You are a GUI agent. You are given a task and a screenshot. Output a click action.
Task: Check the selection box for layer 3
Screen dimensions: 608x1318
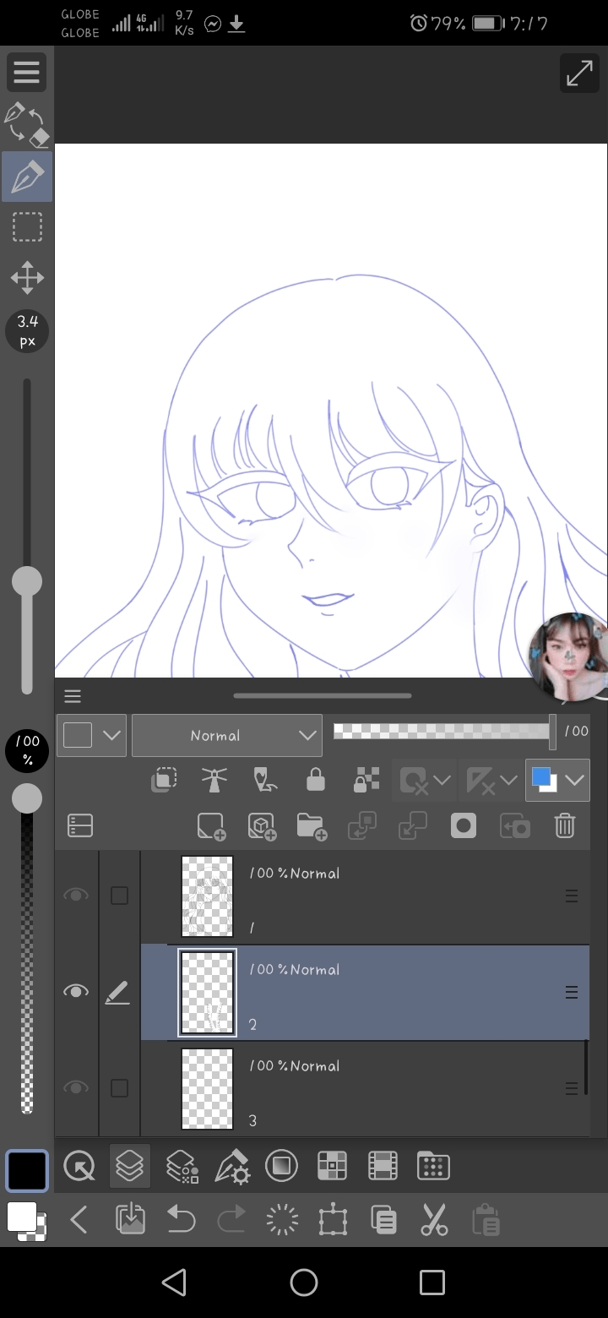tap(120, 1088)
